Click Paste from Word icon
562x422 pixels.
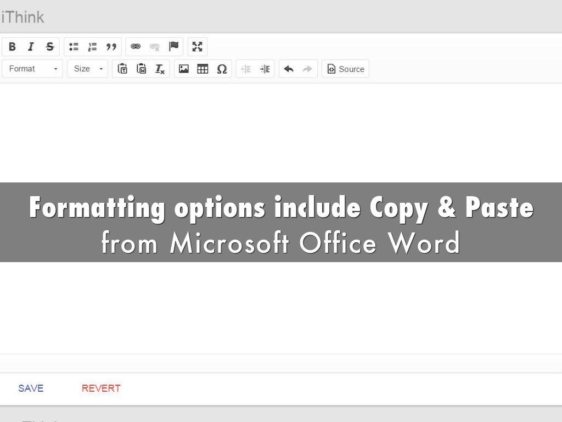(142, 69)
